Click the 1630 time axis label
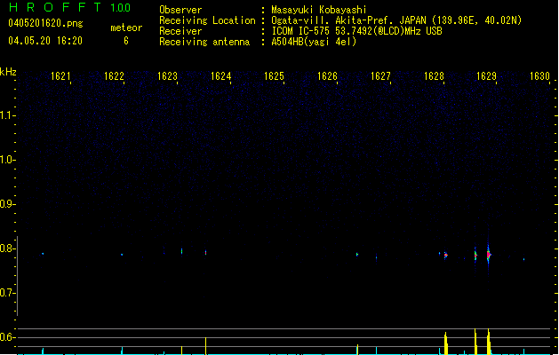Image resolution: width=559 pixels, height=355 pixels. coord(539,76)
